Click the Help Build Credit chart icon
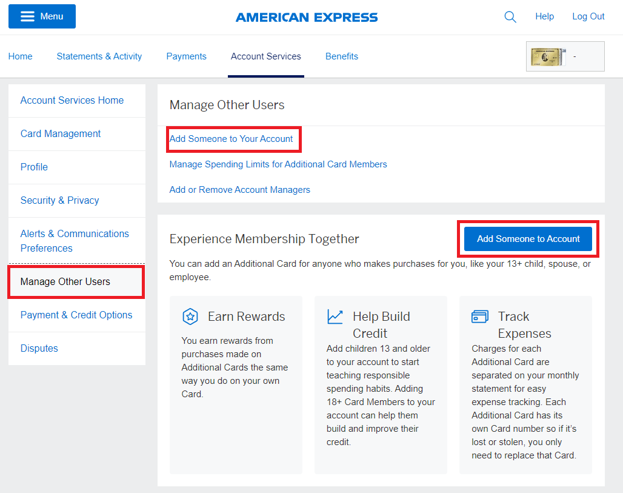This screenshot has width=623, height=493. tap(334, 316)
